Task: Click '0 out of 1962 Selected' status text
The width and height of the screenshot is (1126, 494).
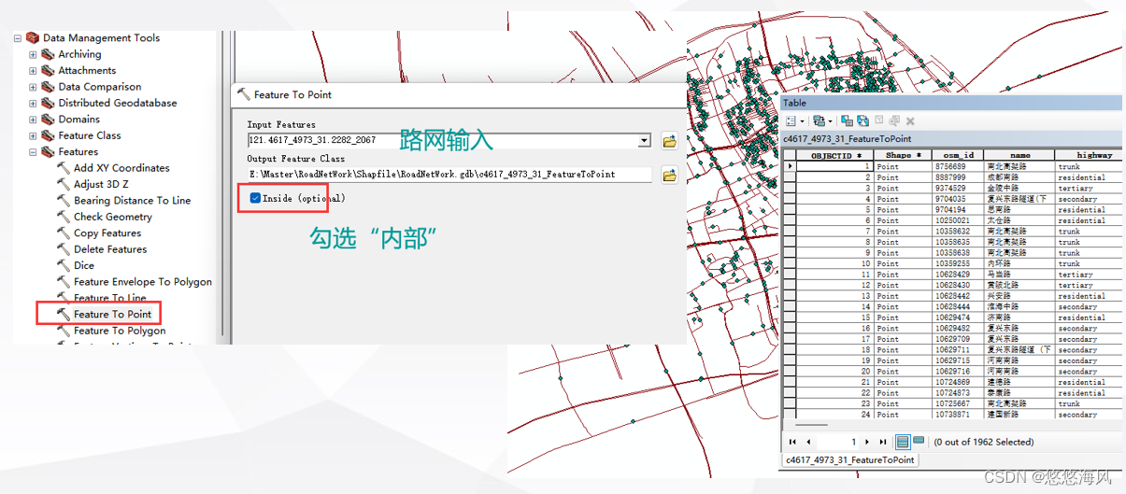Action: [x=982, y=442]
